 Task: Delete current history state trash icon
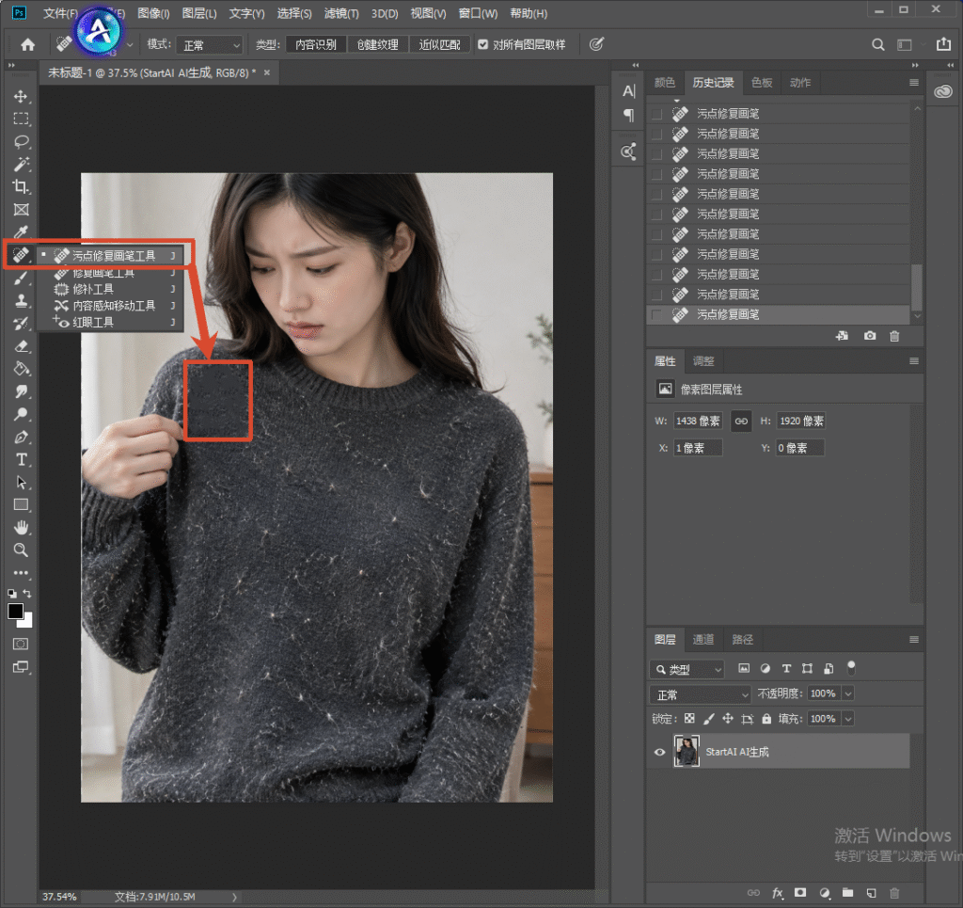pyautogui.click(x=894, y=336)
